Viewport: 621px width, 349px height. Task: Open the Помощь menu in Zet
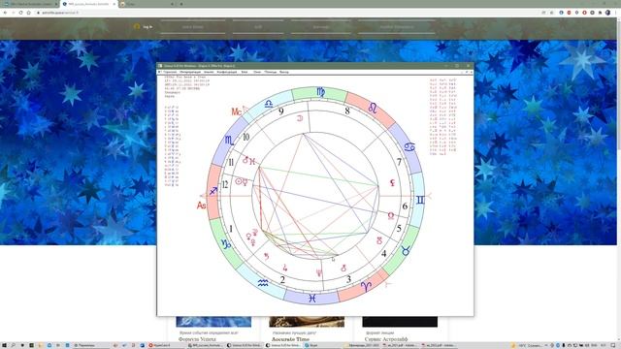[x=271, y=72]
